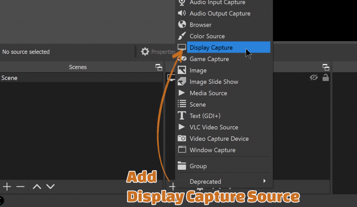Remove the scene with the minus button
This screenshot has width=357, height=207.
pos(20,186)
